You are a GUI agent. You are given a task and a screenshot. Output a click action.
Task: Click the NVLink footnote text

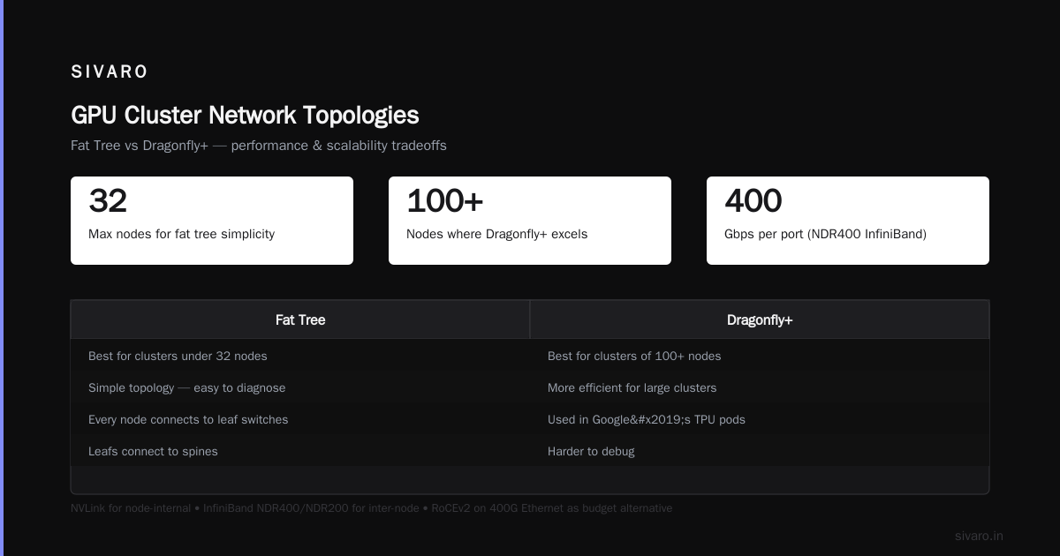point(371,508)
